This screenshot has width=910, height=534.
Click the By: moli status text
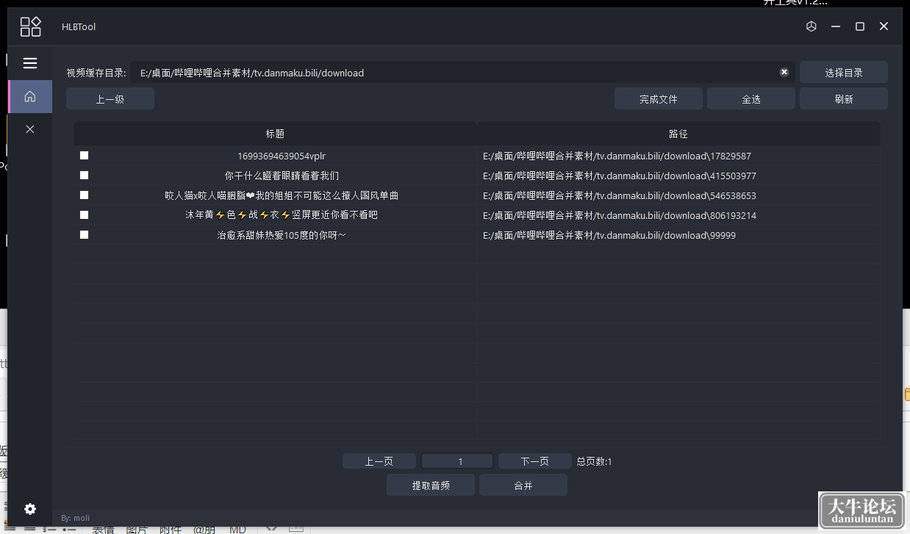75,518
